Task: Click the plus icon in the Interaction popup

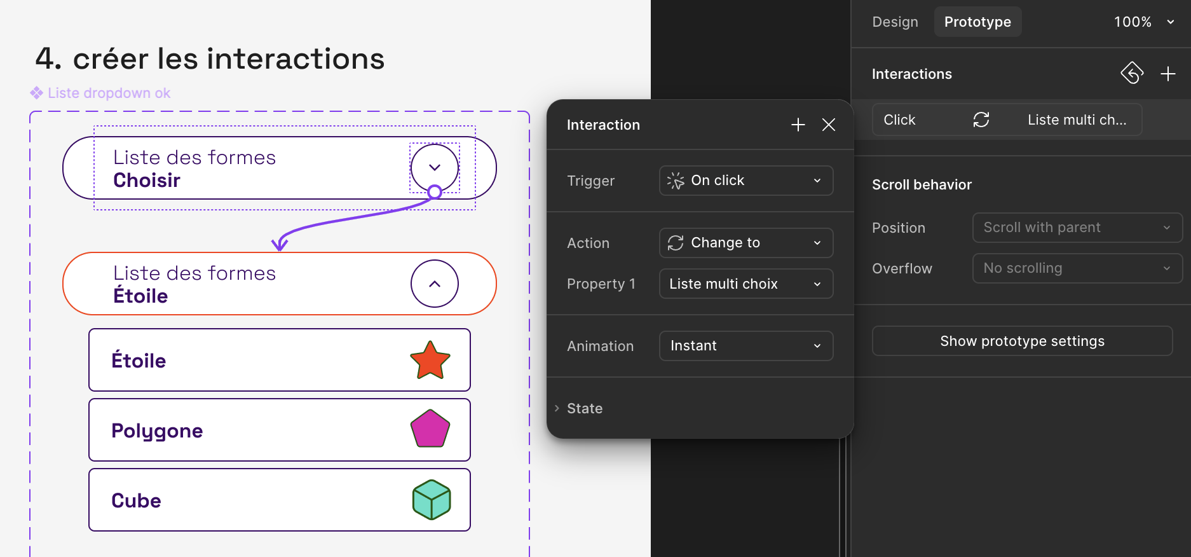Action: tap(798, 125)
